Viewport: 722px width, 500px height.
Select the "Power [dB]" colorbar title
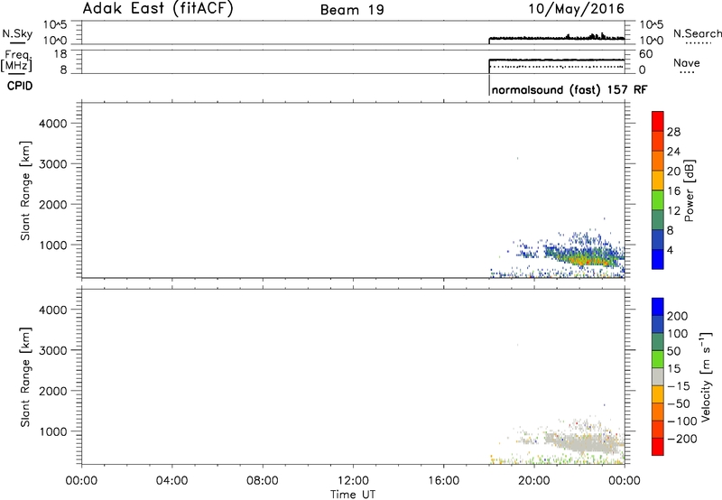click(x=689, y=190)
